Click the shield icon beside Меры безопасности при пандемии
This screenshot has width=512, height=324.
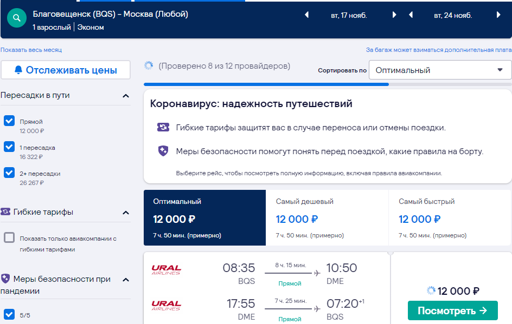pyautogui.click(x=5, y=279)
